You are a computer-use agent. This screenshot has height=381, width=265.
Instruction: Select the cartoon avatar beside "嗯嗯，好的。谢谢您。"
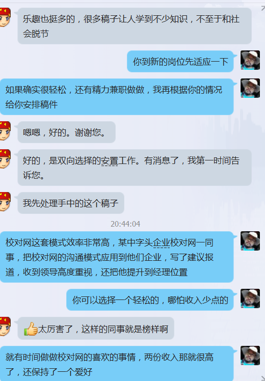5,131
